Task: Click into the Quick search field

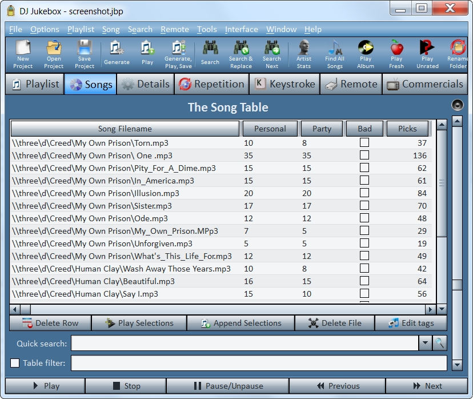Action: click(244, 343)
